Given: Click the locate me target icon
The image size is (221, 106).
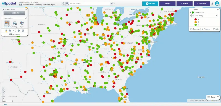Looking at the screenshot, I should point(4,92).
